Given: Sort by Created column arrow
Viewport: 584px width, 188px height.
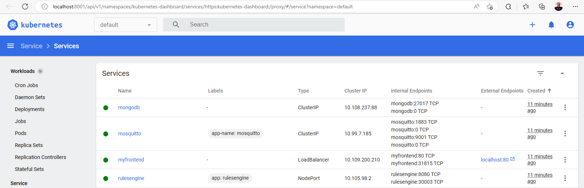Looking at the screenshot, I should click(x=549, y=90).
